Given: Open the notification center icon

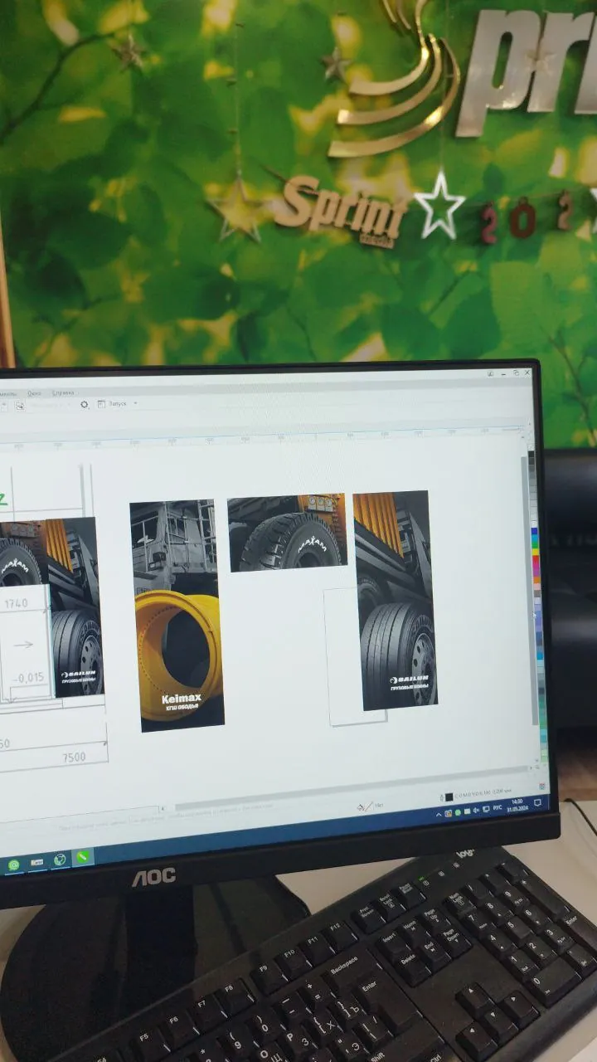Looking at the screenshot, I should coord(537,802).
